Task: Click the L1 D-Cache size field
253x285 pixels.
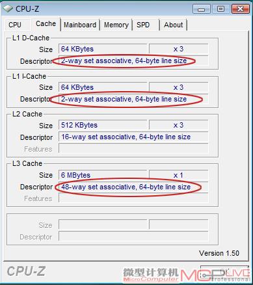Action: (x=103, y=49)
